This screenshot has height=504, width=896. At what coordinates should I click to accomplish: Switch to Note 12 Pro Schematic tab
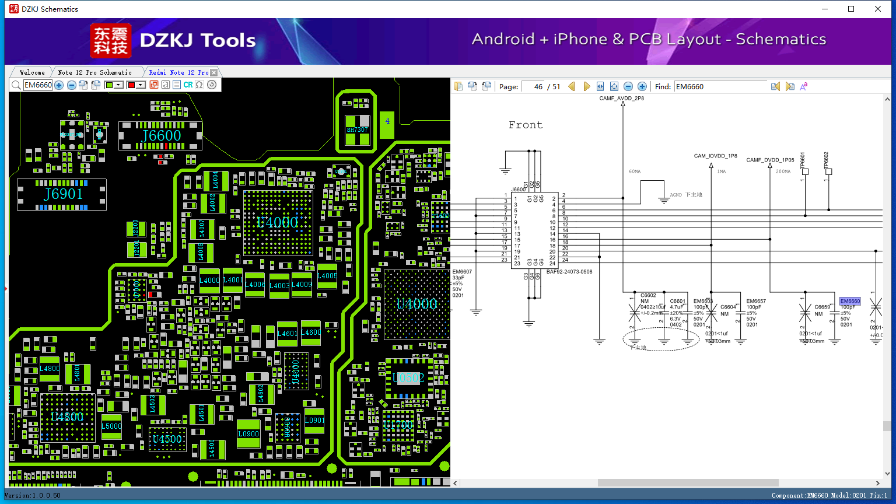pyautogui.click(x=94, y=72)
